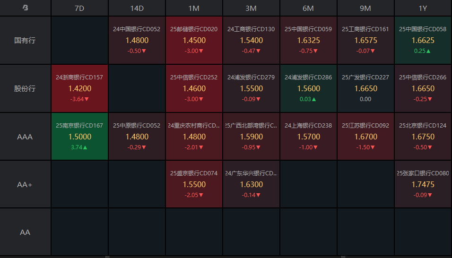Screen dimensions: 452x258
Task: Open the 25中信银行CD266 cell
Action: coord(423,88)
